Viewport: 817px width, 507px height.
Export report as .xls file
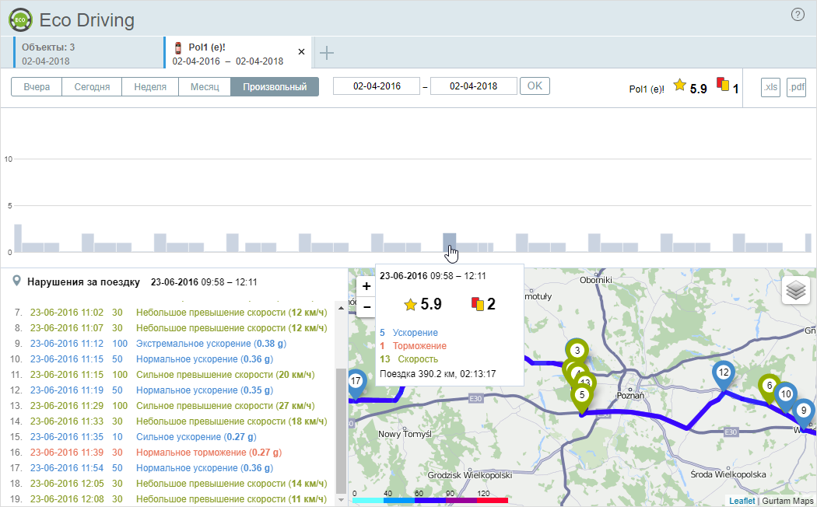click(x=770, y=87)
